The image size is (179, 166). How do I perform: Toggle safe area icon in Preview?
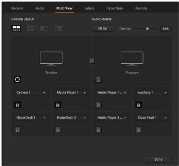(17, 79)
